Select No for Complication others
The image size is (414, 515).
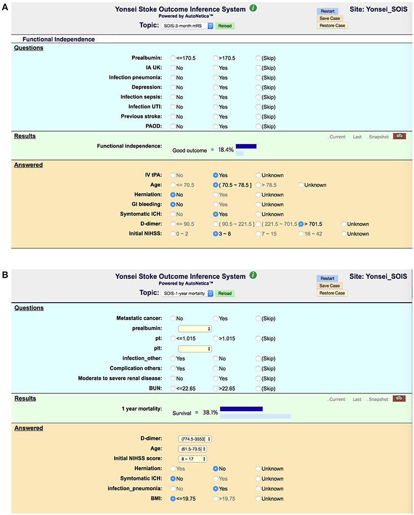[215, 369]
